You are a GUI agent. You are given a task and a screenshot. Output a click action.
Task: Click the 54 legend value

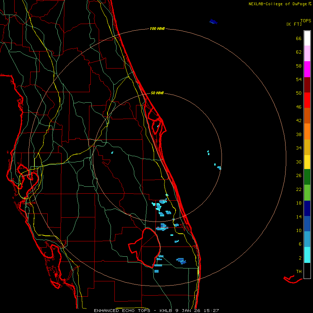click(299, 79)
